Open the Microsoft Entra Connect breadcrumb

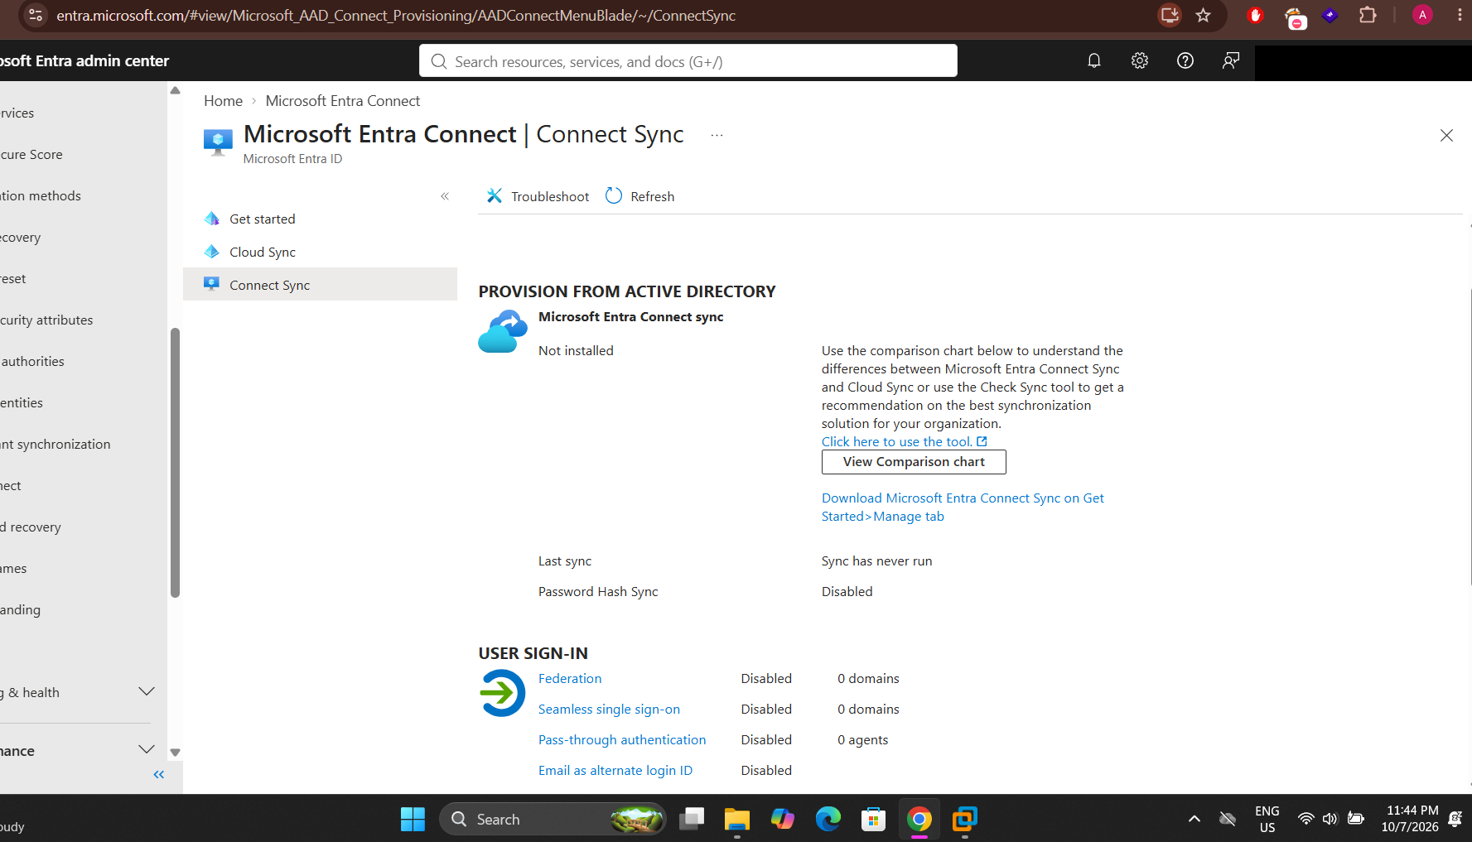click(343, 101)
